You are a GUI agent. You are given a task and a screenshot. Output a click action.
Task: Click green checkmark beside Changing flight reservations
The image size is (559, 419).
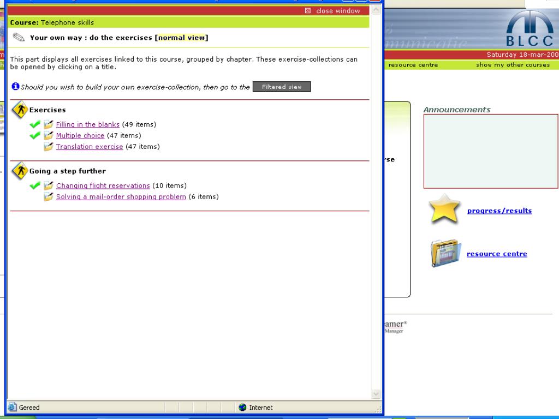tap(35, 185)
